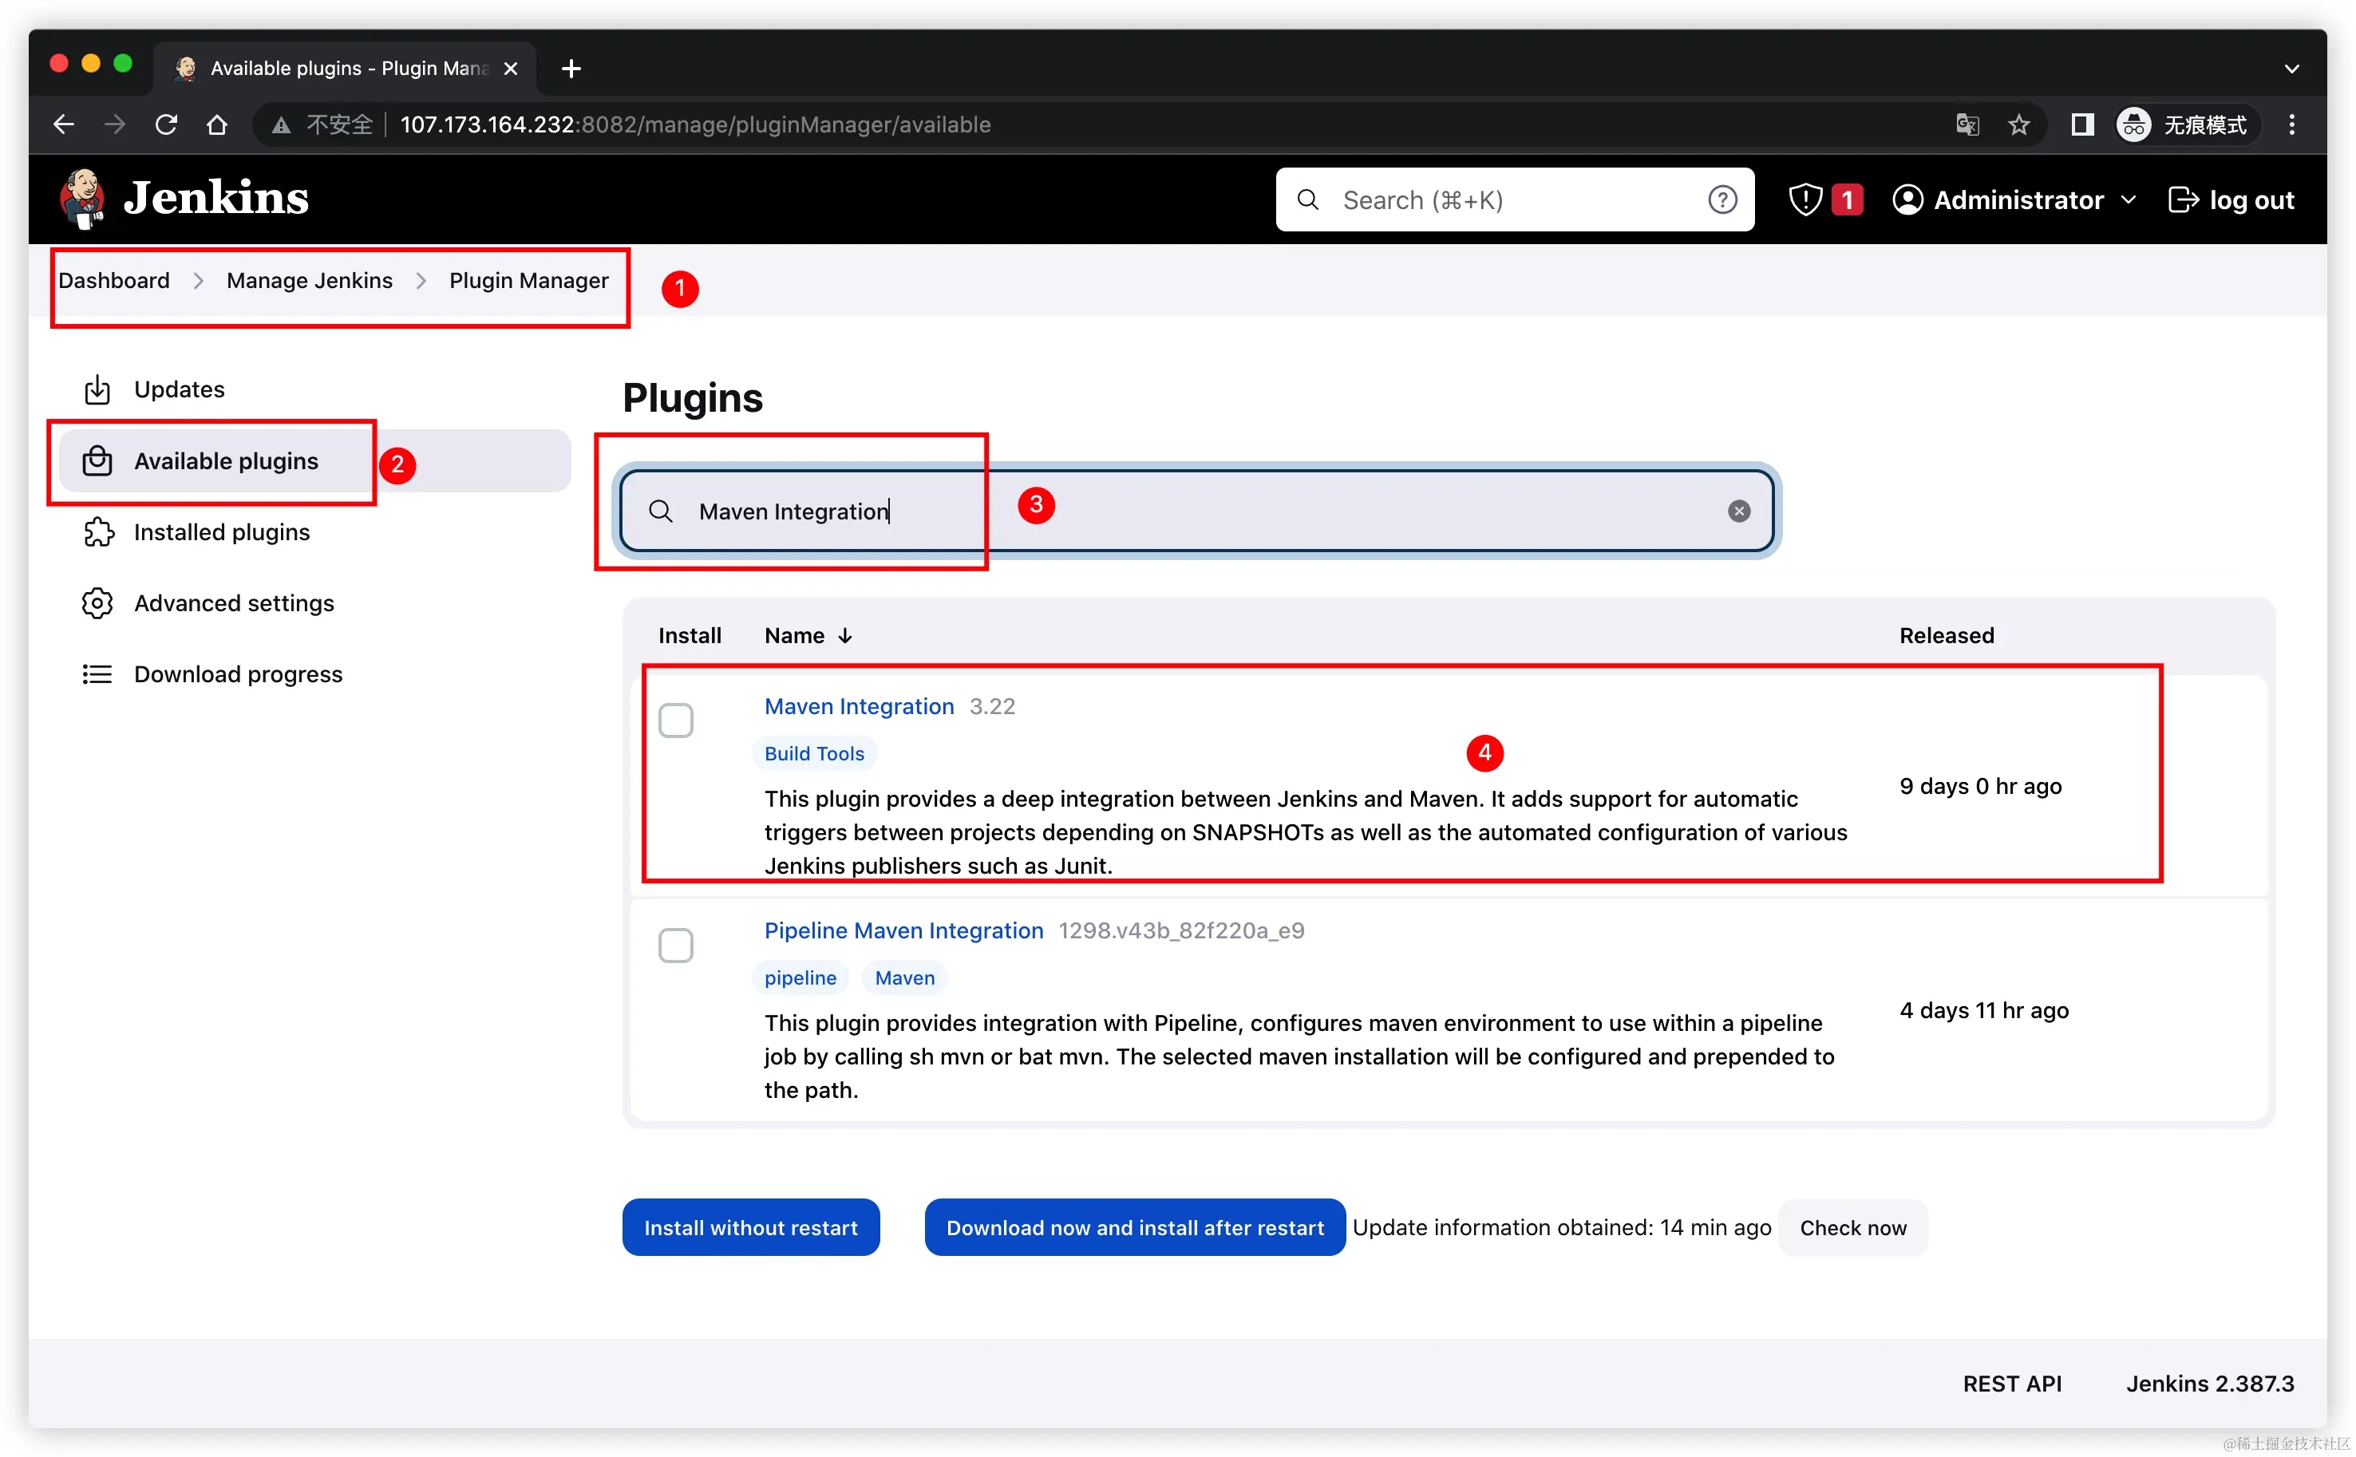Click the magnifier icon in the plugin filter field
Viewport: 2356px width, 1457px height.
[660, 511]
